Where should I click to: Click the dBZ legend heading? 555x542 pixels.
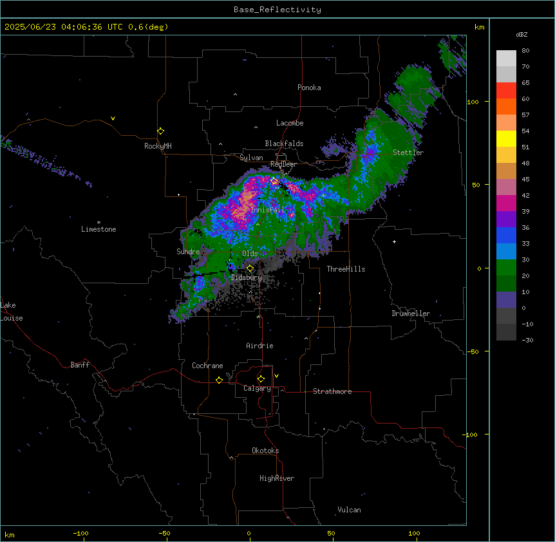point(522,35)
